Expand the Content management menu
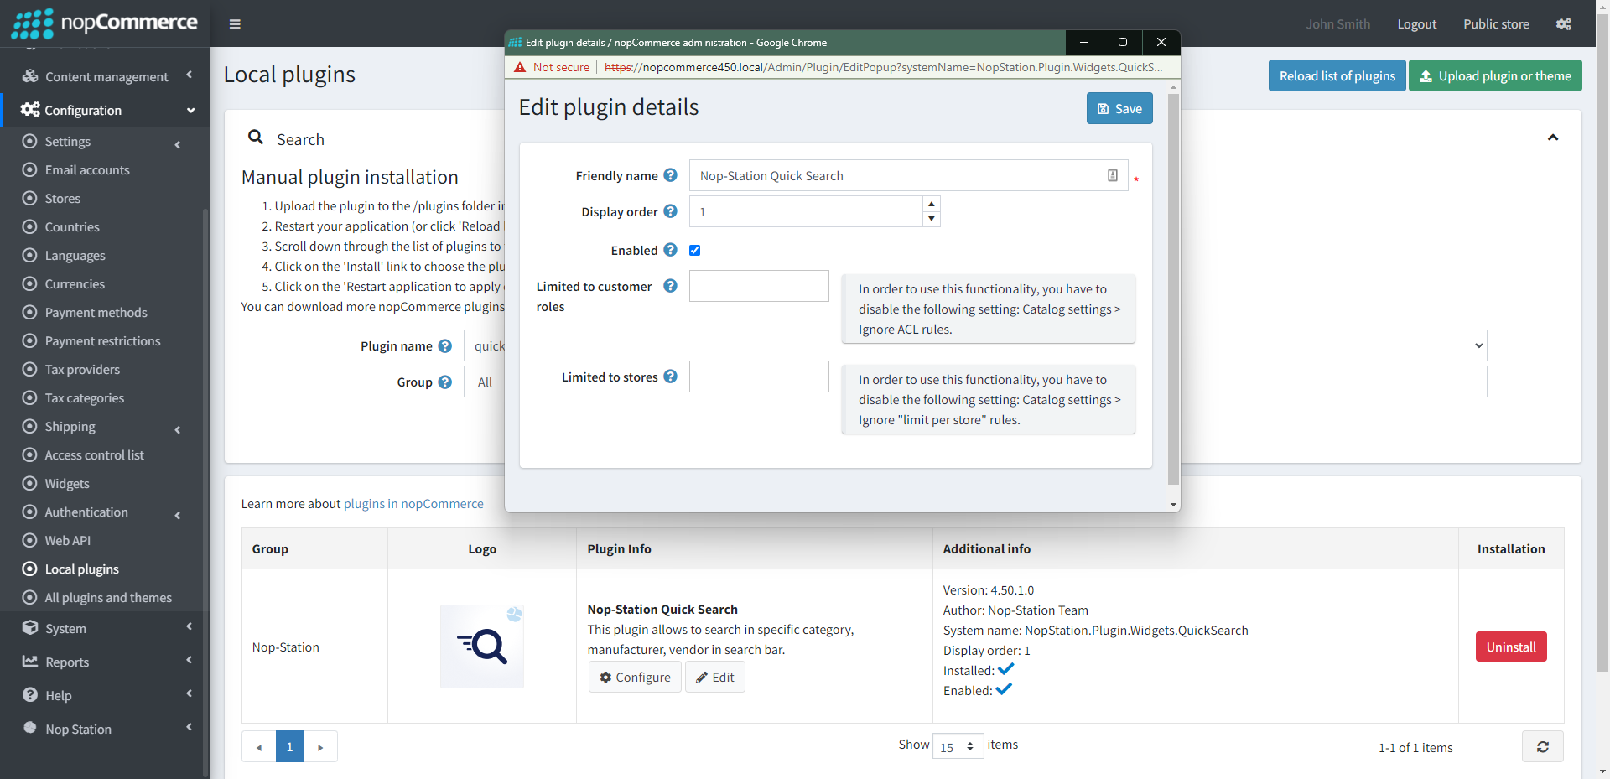The height and width of the screenshot is (779, 1610). (105, 76)
